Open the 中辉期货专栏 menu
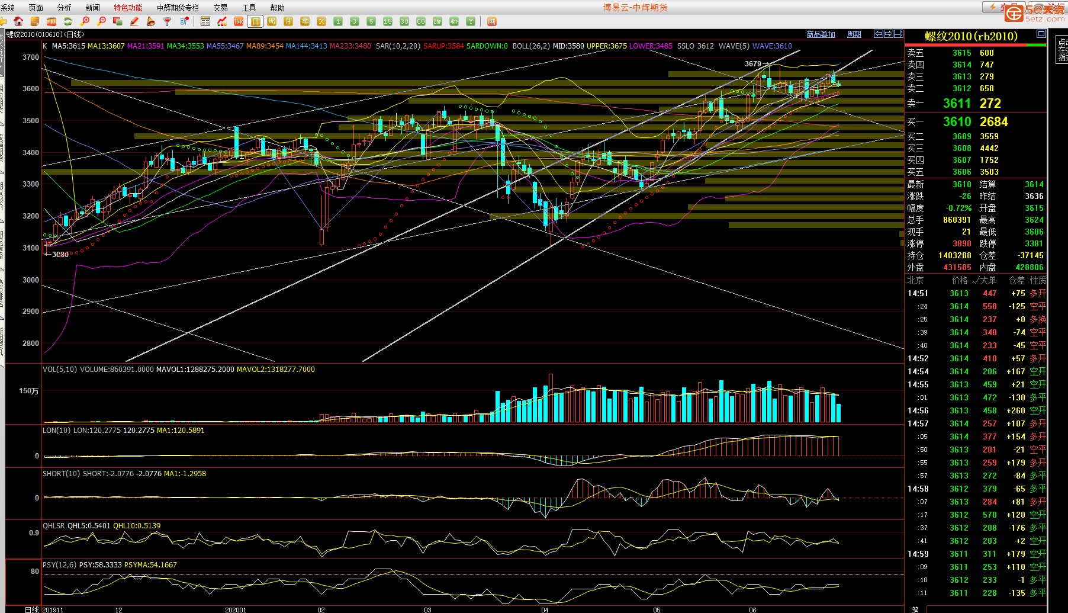Screen dimensions: 1068x613 coord(178,8)
